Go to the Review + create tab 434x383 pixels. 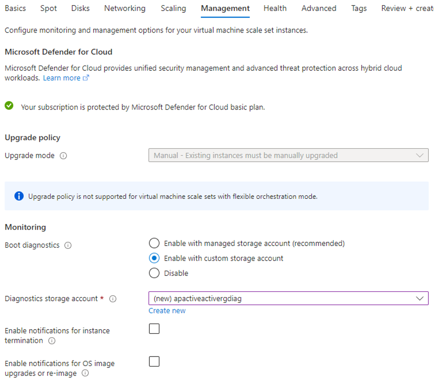(x=408, y=9)
